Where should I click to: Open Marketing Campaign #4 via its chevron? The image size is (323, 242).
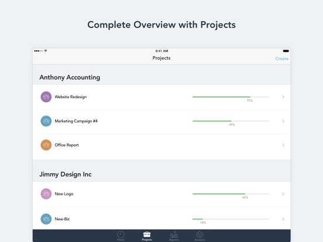283,121
